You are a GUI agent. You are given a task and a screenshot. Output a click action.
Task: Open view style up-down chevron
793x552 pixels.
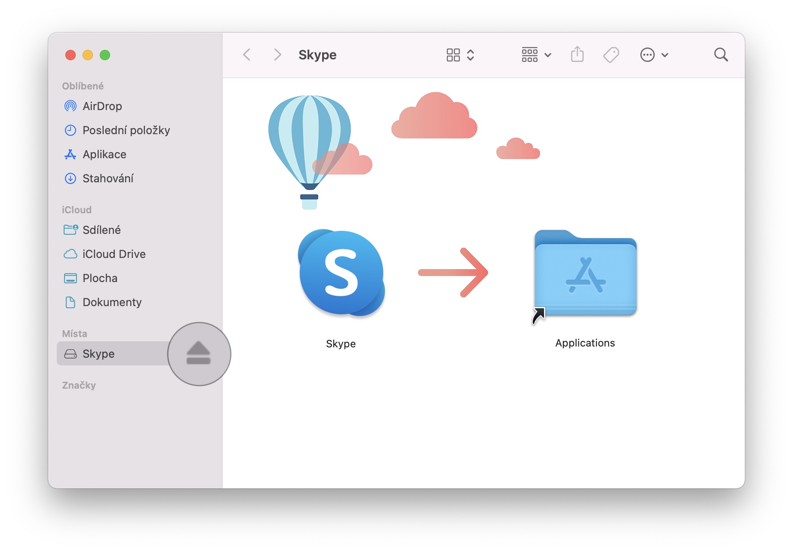(x=470, y=55)
